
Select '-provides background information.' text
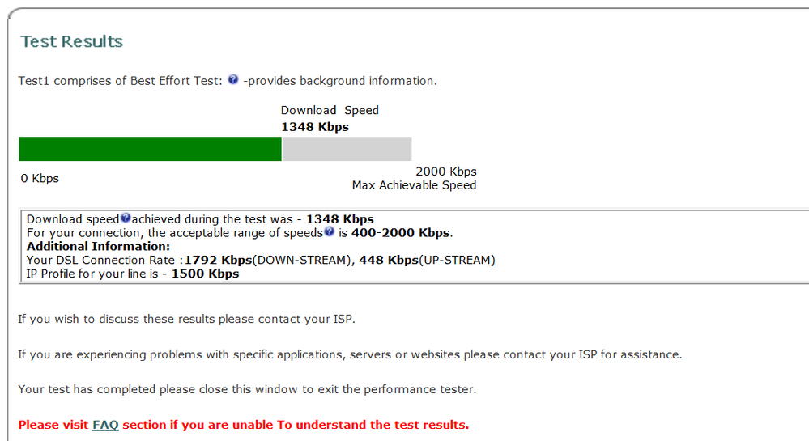(340, 81)
